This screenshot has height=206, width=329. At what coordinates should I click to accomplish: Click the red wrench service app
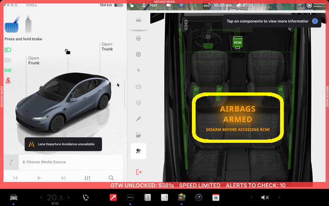point(113,198)
